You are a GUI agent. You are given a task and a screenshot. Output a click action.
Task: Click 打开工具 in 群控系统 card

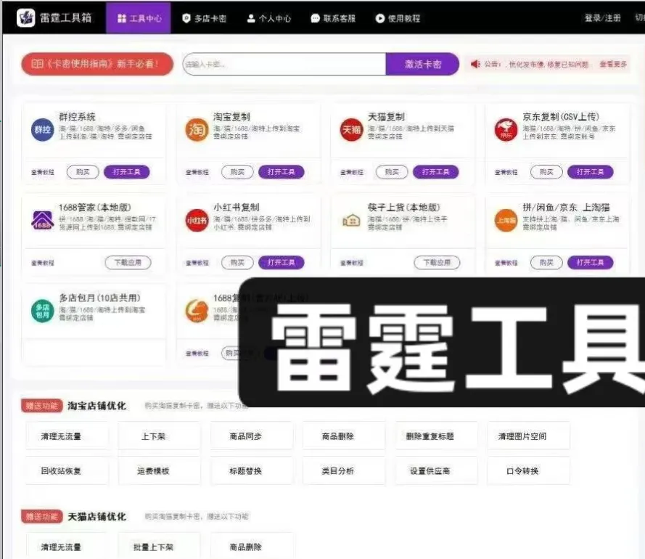127,171
